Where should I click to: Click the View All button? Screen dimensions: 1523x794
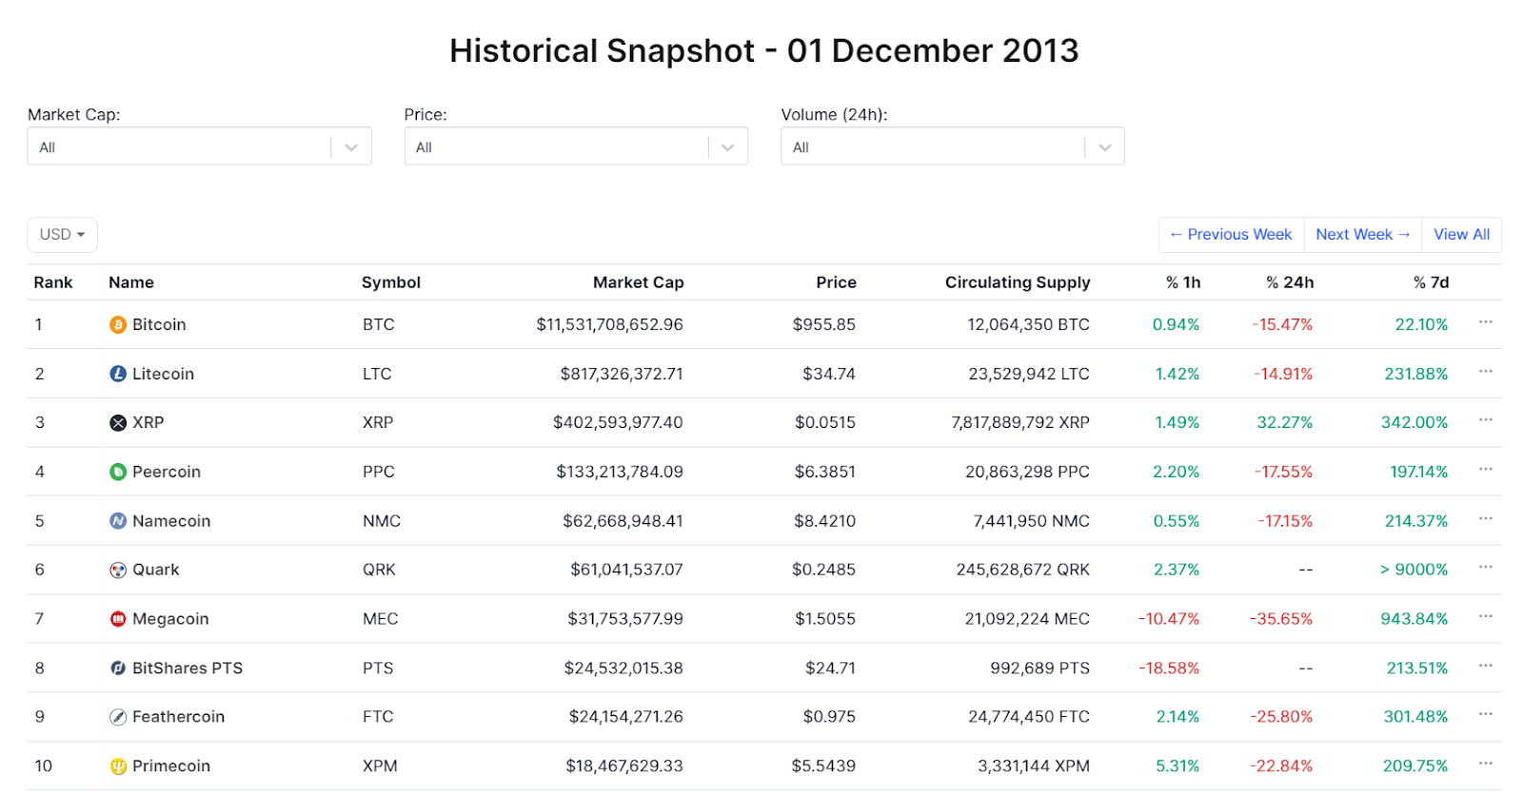coord(1461,235)
